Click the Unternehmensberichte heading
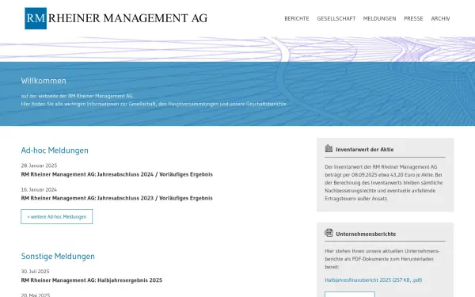 point(366,234)
